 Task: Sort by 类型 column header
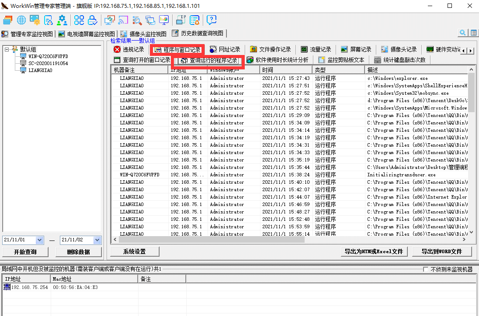click(x=338, y=70)
